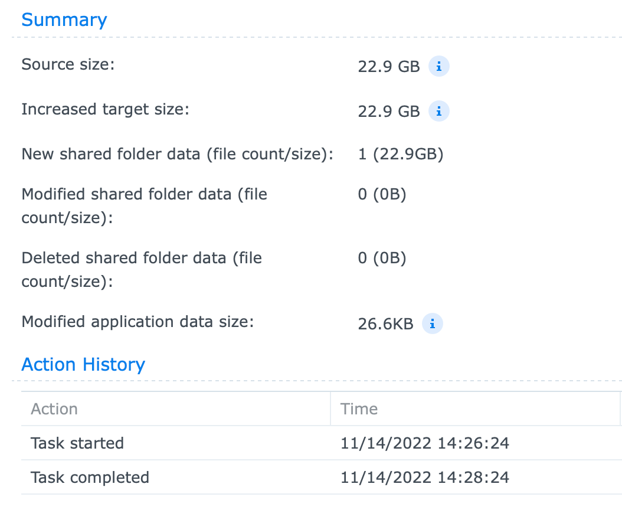Click the Modified shared folder data 0 (0B) value

[382, 194]
